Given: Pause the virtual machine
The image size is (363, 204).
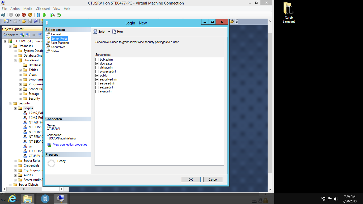Looking at the screenshot, I should [38, 15].
